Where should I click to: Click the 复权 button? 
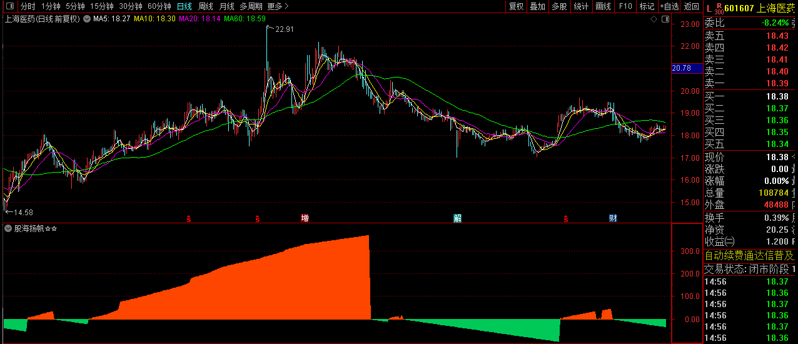pos(516,6)
